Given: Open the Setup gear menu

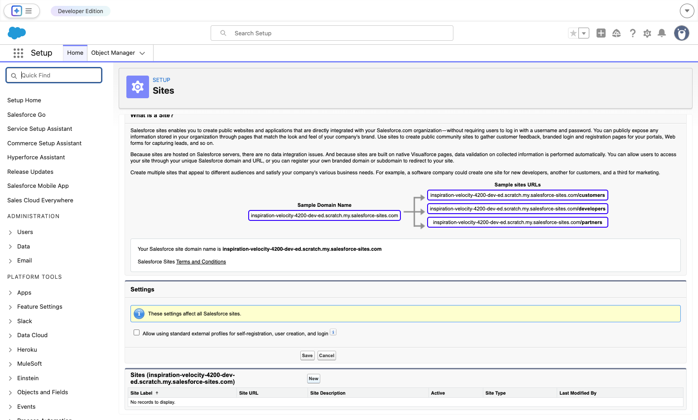Looking at the screenshot, I should (x=647, y=33).
